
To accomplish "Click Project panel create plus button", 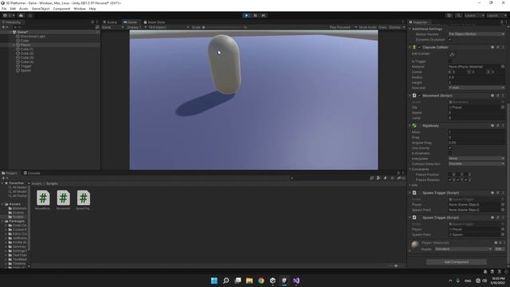I will point(4,179).
